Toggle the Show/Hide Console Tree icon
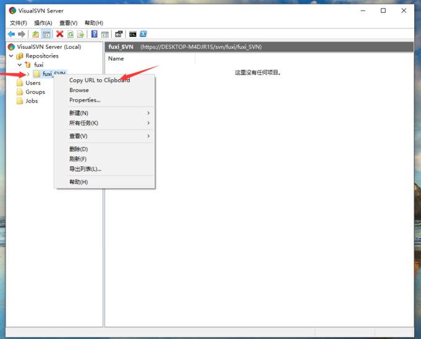This screenshot has height=339, width=421. [46, 34]
